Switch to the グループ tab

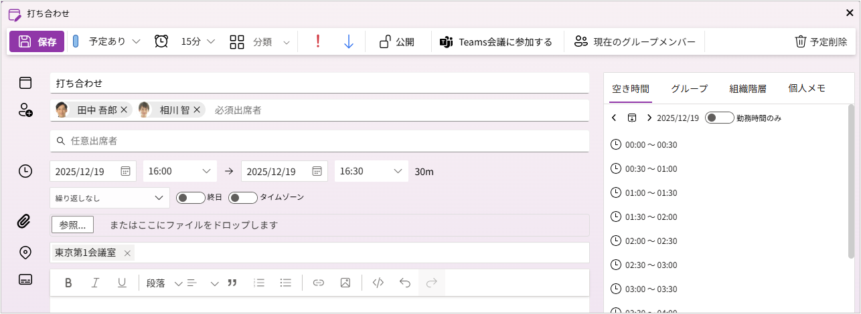(690, 88)
